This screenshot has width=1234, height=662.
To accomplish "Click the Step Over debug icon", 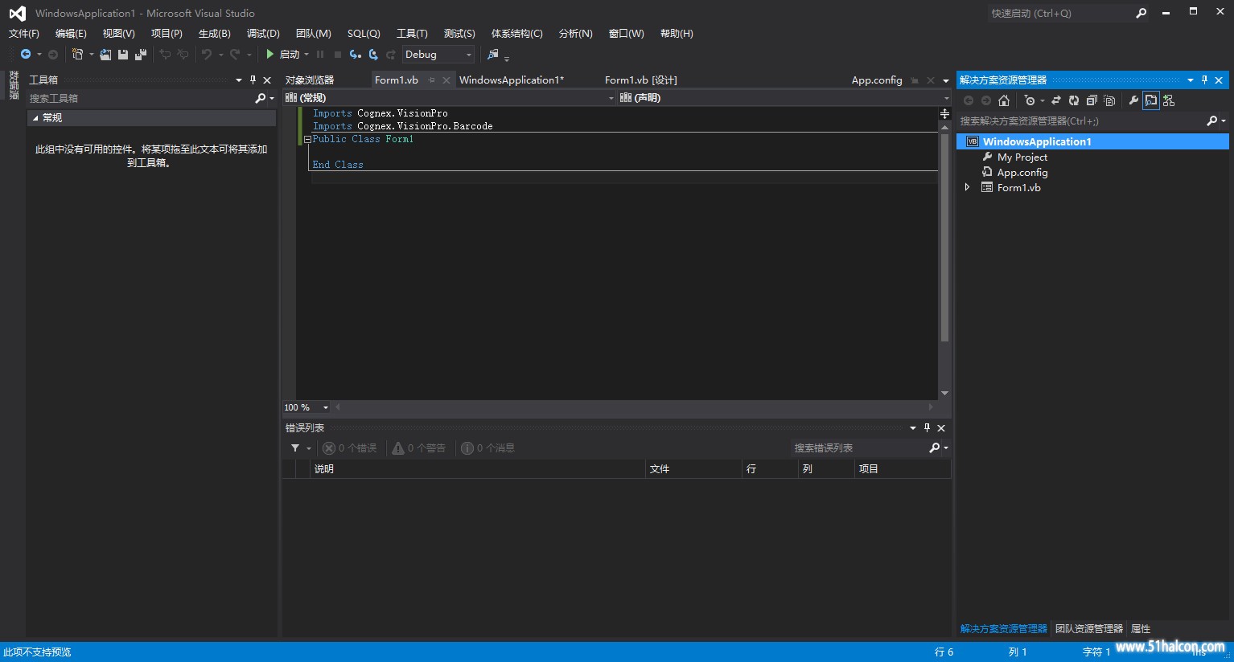I will coord(373,55).
